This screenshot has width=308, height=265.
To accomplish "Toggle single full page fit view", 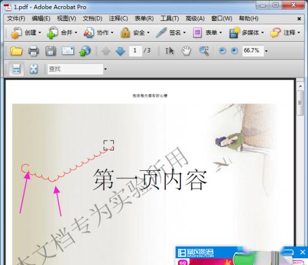I will pyautogui.click(x=33, y=69).
